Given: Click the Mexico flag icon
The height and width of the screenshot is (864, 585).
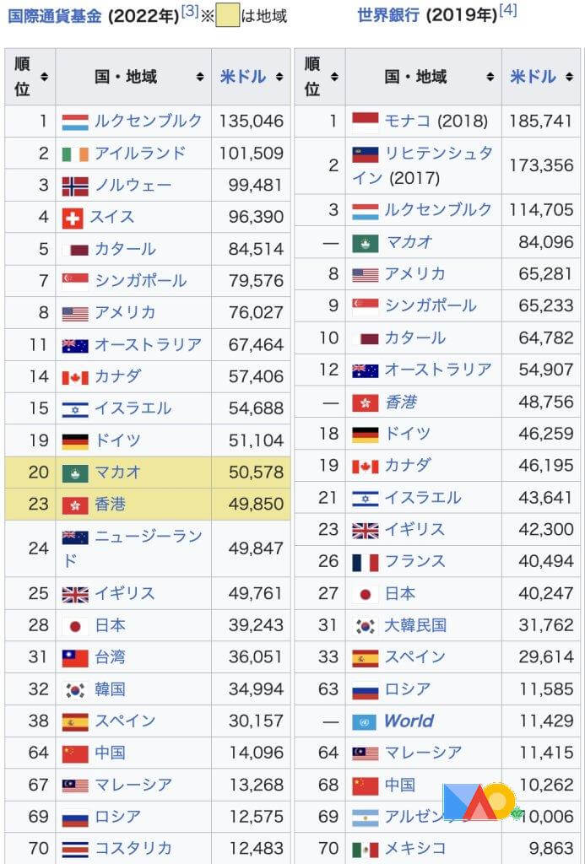Looking at the screenshot, I should (x=365, y=849).
